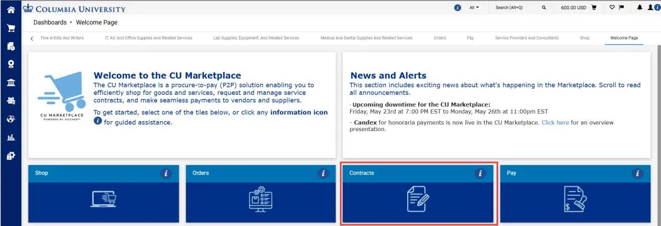This screenshot has width=661, height=226.
Task: Select the Welcome Page tab
Action: tap(624, 38)
